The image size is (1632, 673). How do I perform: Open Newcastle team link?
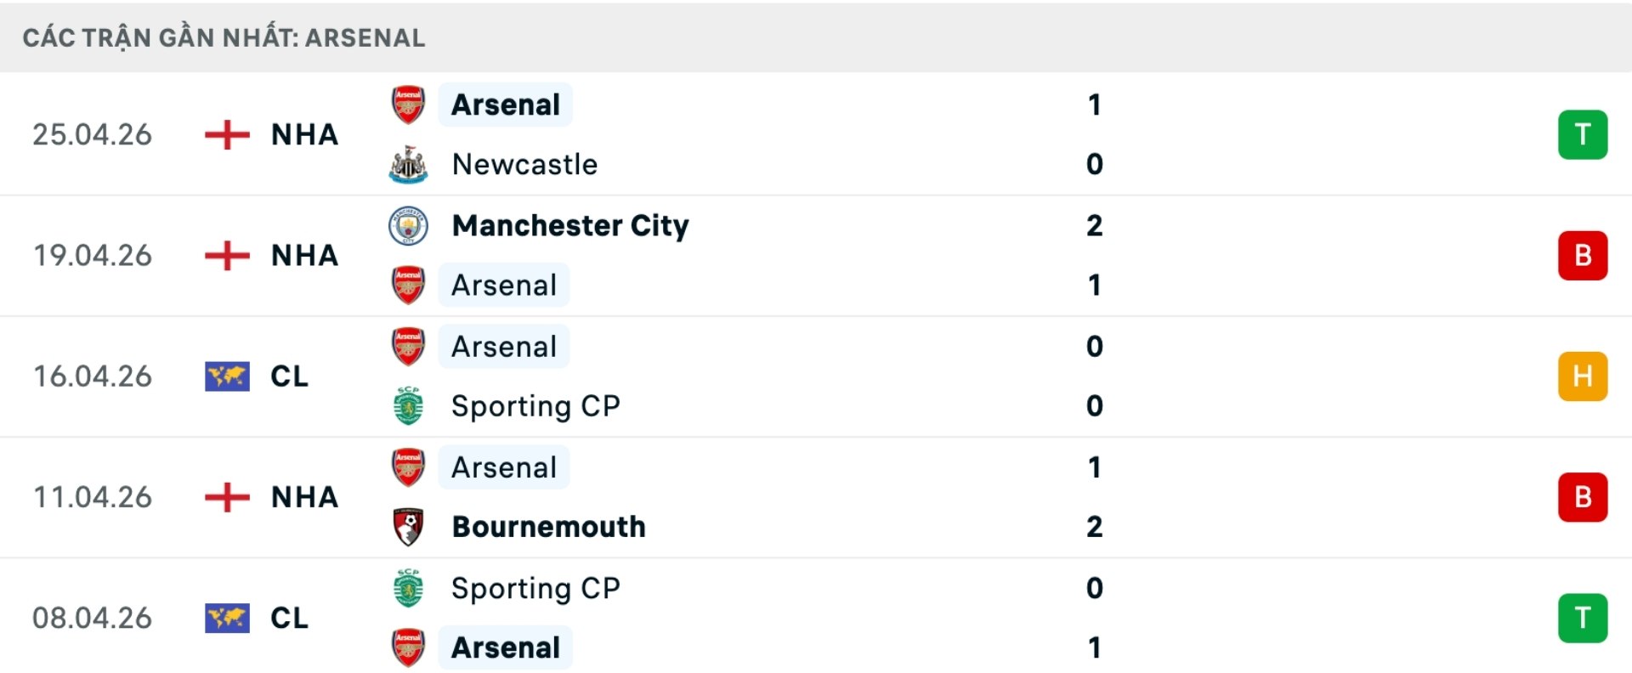pyautogui.click(x=524, y=164)
